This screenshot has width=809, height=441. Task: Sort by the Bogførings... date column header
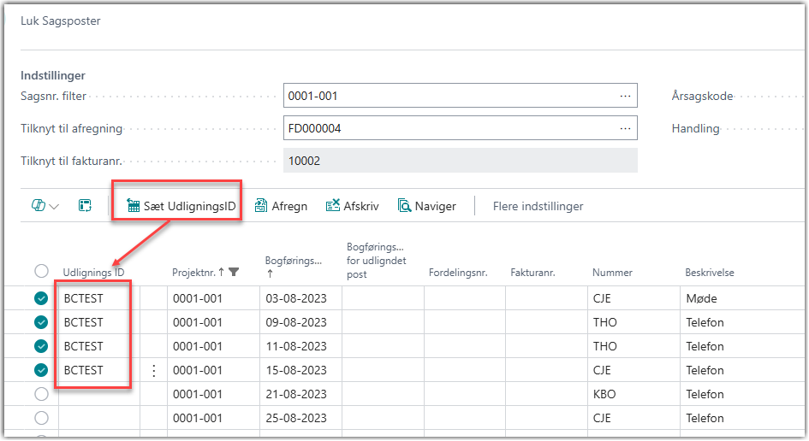click(293, 262)
